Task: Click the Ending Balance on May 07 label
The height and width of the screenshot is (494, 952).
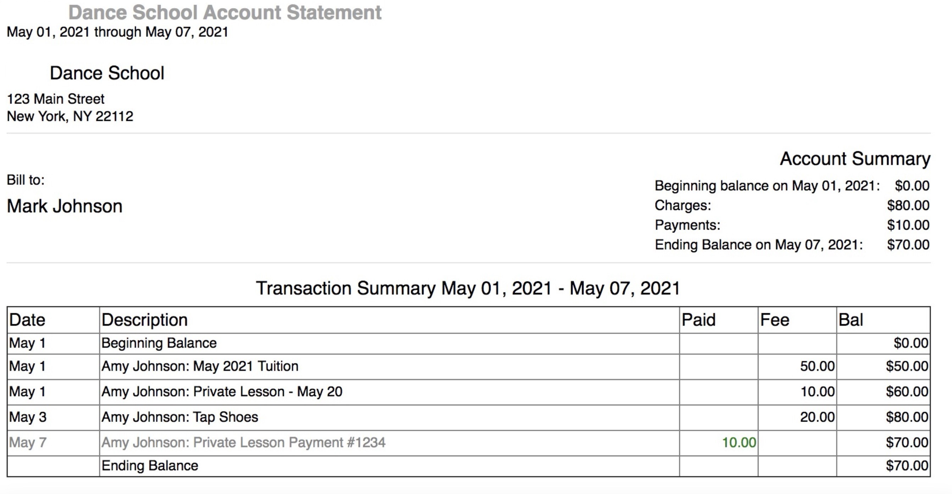Action: 758,245
